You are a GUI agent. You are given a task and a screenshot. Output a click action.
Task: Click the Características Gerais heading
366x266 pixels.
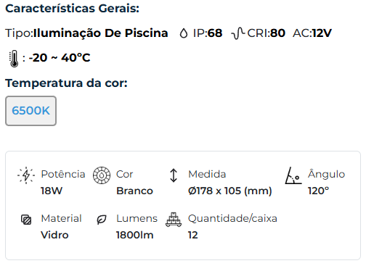[73, 9]
